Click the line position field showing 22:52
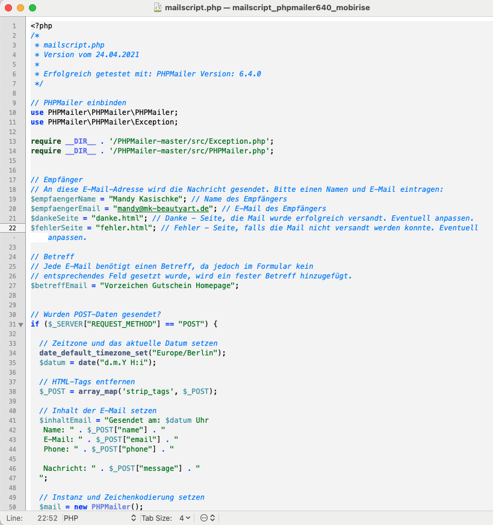Screen dimensions: 493x525 pyautogui.click(x=47, y=518)
